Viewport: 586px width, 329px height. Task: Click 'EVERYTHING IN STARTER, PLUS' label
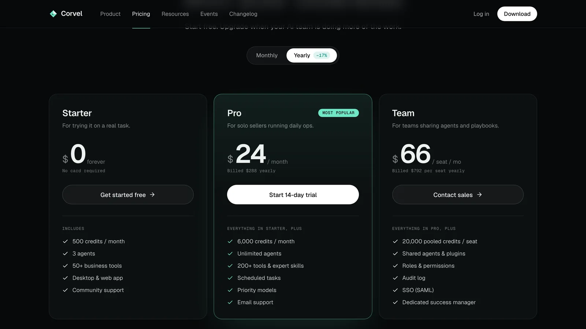(264, 228)
